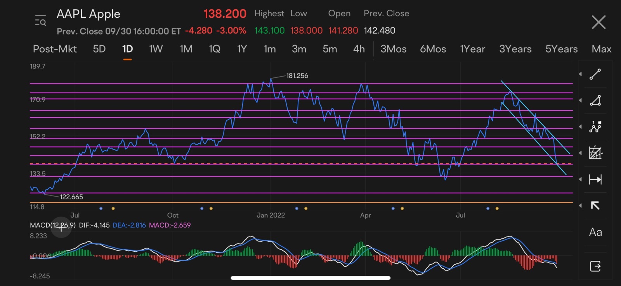
Task: Select the 1D timeframe tab
Action: (x=127, y=49)
